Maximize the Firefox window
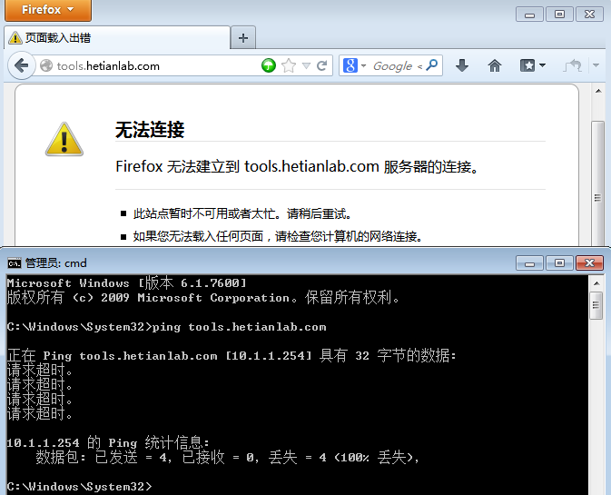 click(559, 15)
